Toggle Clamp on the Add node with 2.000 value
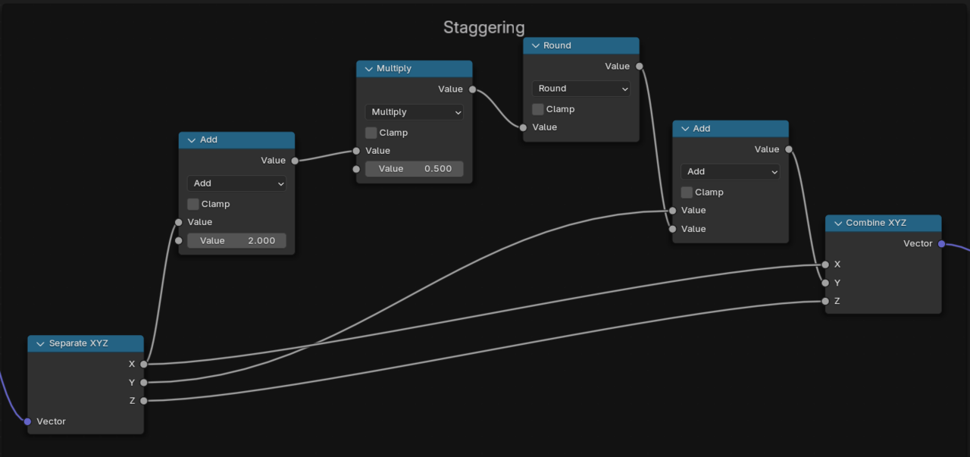Screen dimensions: 970x457 [x=192, y=204]
